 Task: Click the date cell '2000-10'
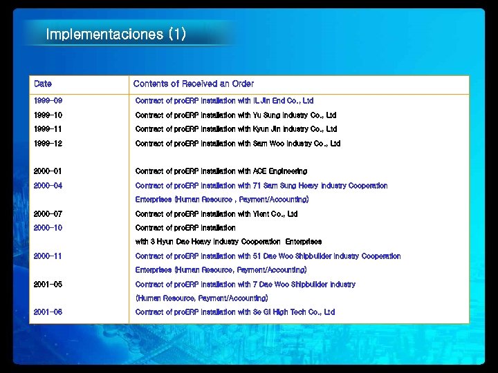point(48,228)
